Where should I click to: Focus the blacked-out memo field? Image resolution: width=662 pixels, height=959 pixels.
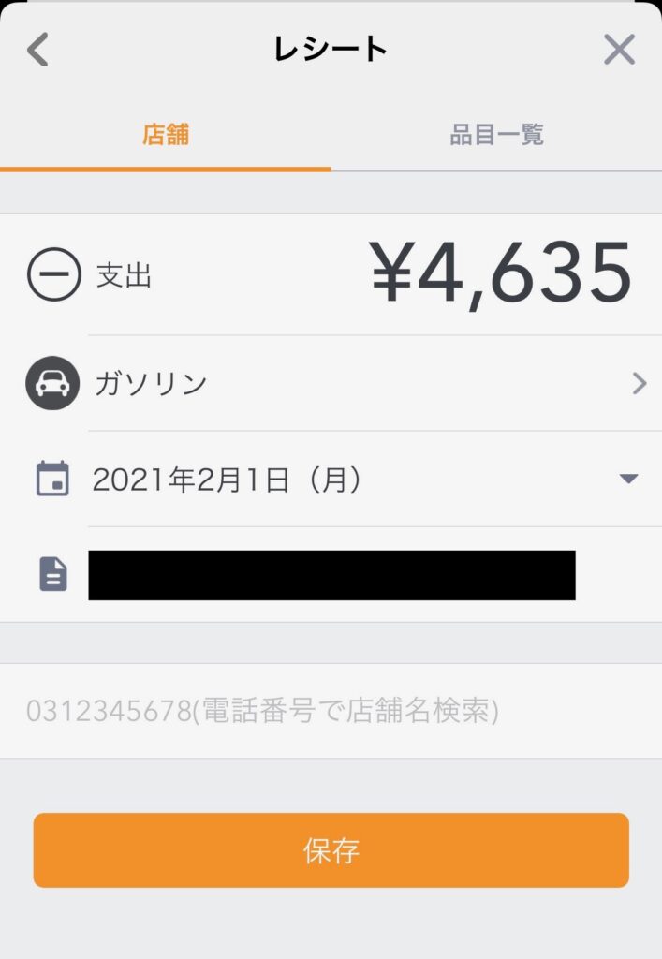pos(331,575)
